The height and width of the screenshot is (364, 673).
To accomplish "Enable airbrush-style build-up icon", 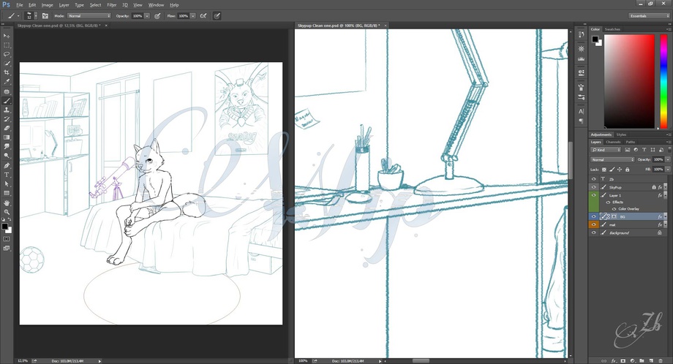I will pyautogui.click(x=203, y=15).
